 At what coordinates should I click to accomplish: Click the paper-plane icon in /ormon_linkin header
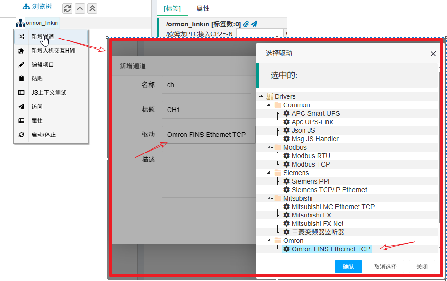(254, 24)
